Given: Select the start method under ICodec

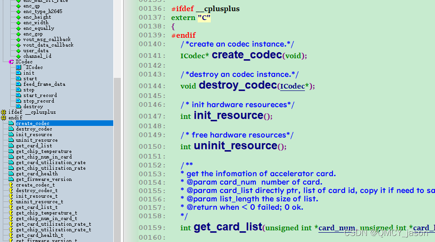Looking at the screenshot, I should coord(30,78).
